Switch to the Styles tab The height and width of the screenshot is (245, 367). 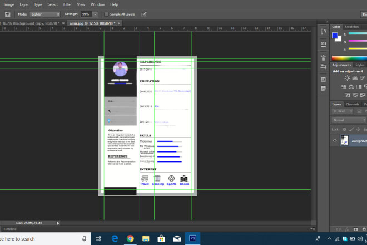[360, 65]
